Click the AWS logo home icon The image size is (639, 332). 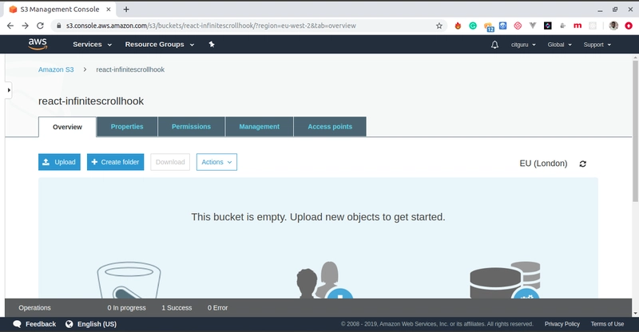[x=38, y=44]
